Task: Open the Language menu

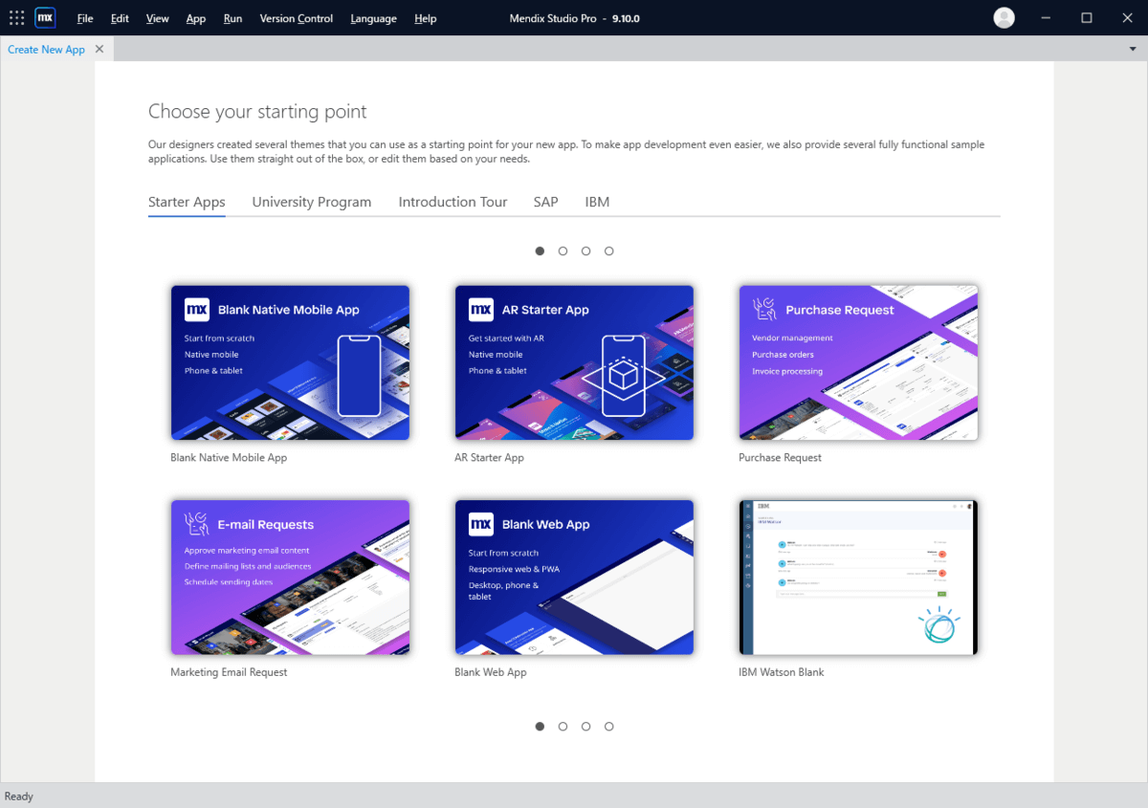Action: [x=373, y=18]
